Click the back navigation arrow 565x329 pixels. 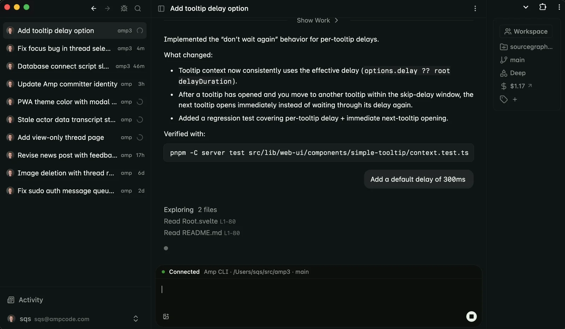[x=94, y=8]
